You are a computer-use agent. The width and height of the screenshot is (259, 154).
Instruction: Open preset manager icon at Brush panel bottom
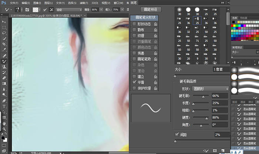click(x=215, y=150)
